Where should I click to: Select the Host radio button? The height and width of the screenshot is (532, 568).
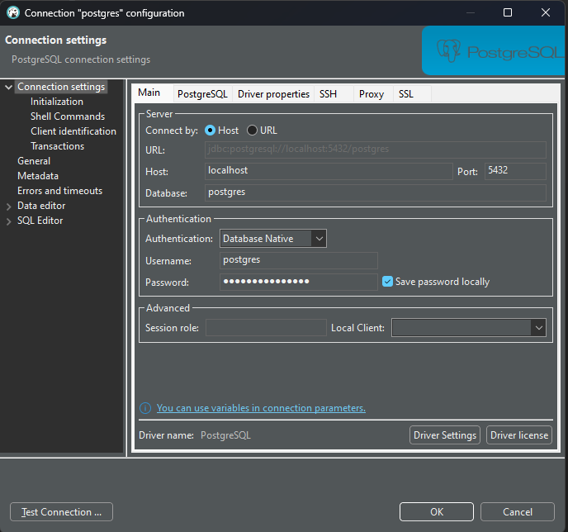coord(210,131)
